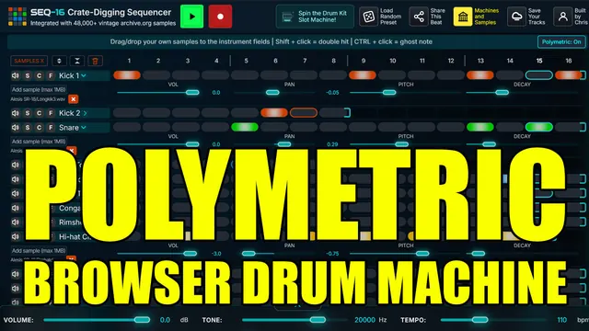
Task: Spin the Drum Kit Slot Machine
Action: click(x=315, y=17)
